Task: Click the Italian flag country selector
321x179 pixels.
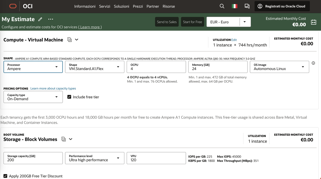Action: [x=234, y=6]
